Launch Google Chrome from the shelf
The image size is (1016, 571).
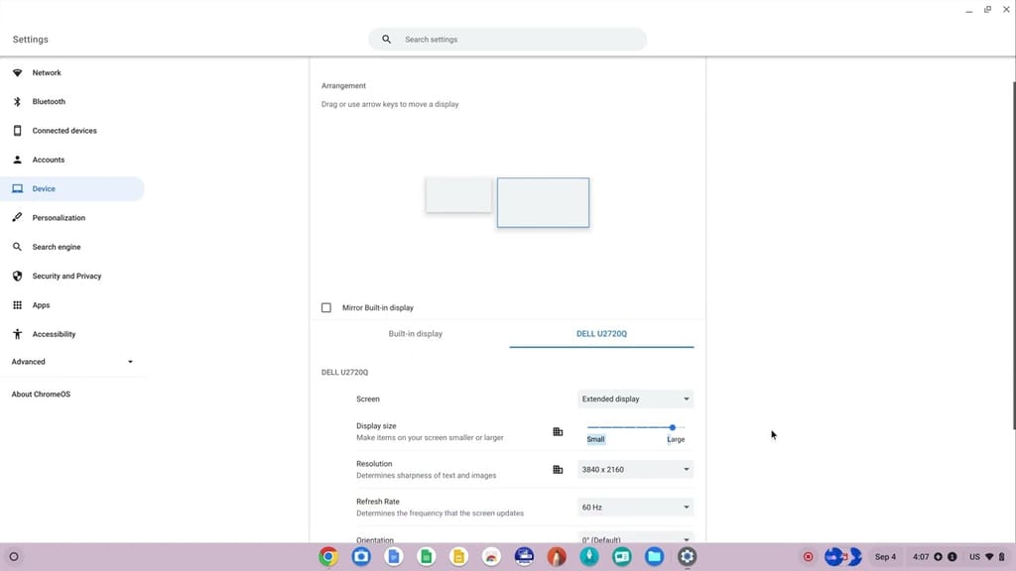click(328, 557)
